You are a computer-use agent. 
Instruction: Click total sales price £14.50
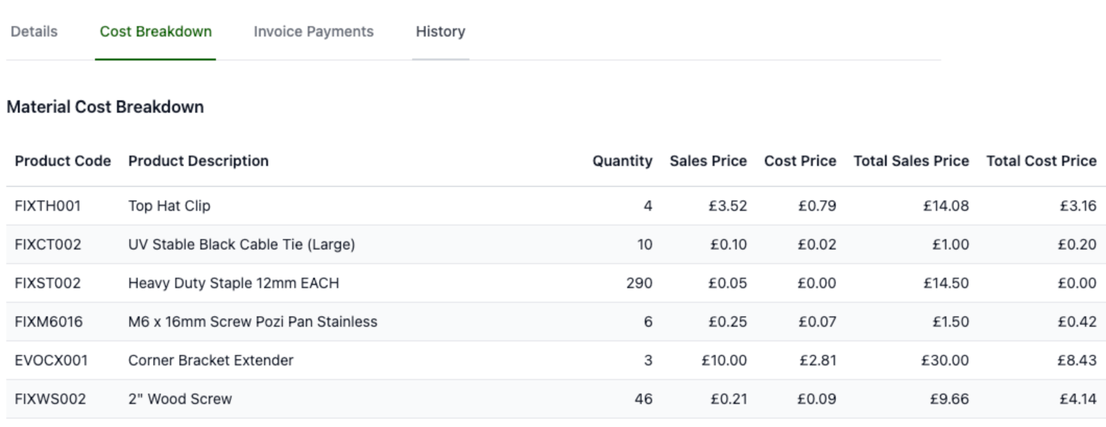946,283
